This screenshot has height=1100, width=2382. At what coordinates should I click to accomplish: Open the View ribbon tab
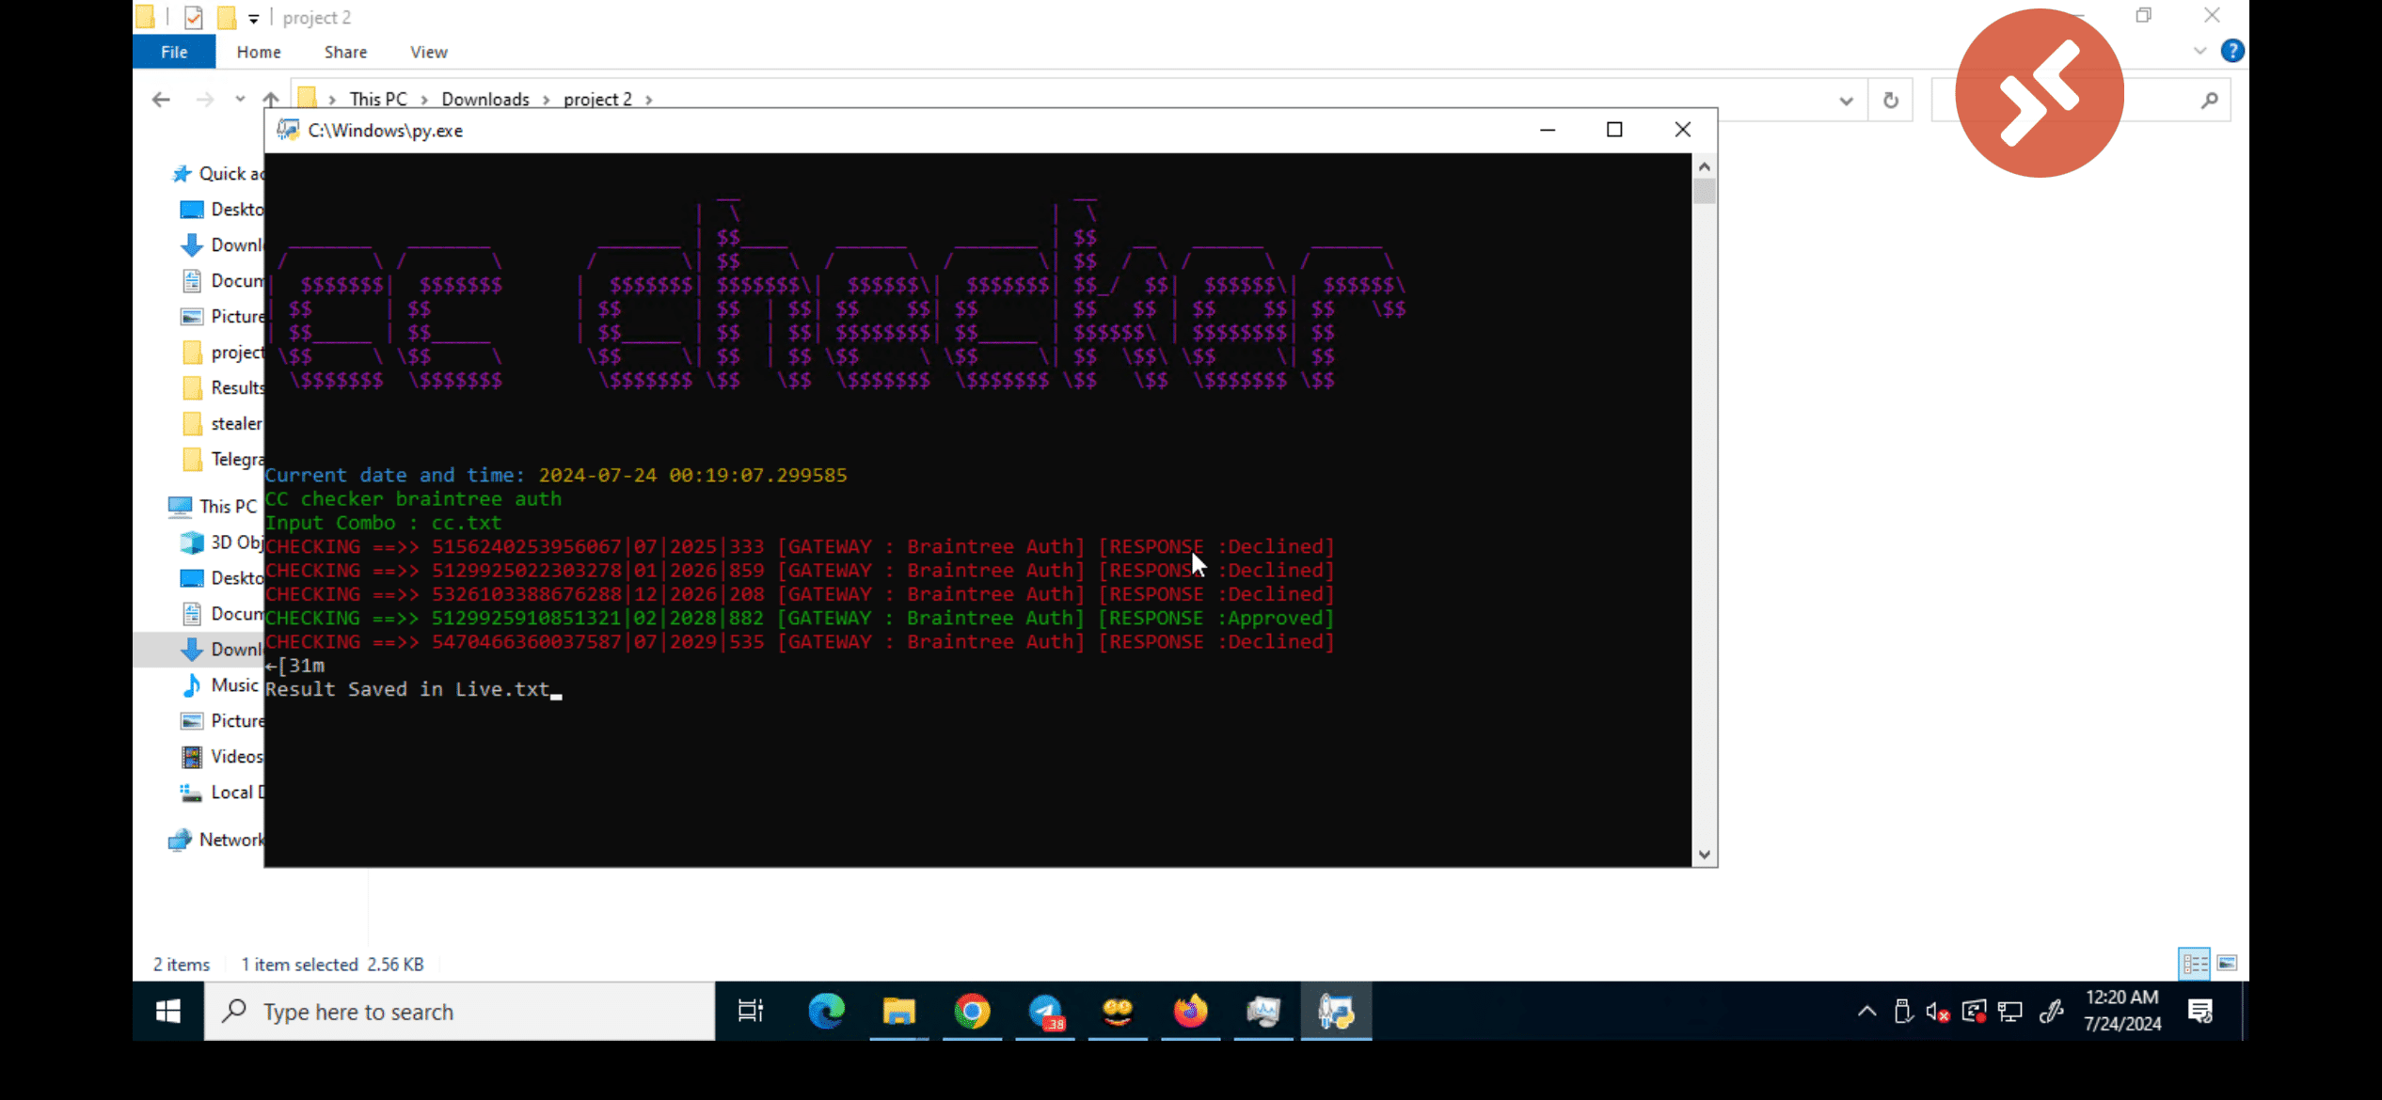click(428, 52)
